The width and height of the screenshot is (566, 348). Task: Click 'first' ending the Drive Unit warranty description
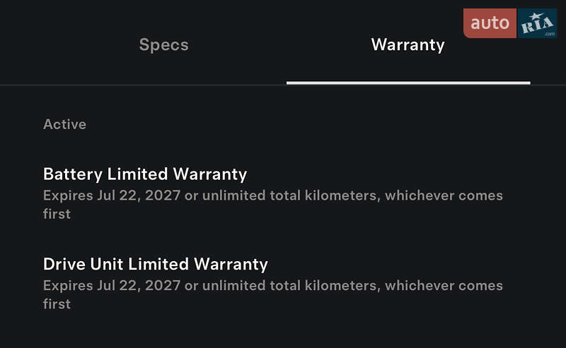[57, 304]
